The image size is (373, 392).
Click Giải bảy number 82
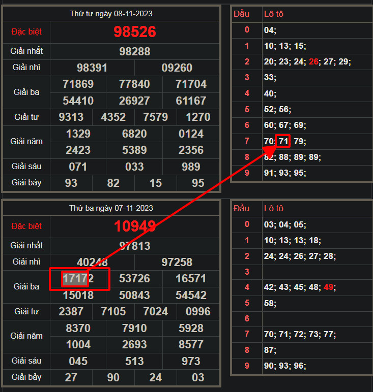(x=113, y=183)
